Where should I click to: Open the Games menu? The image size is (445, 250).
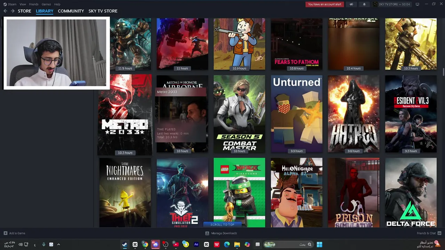46,4
